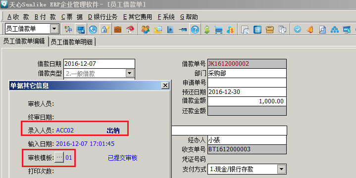Switch to the 员工借款单明细 tab
This screenshot has height=178, width=356.
click(72, 42)
